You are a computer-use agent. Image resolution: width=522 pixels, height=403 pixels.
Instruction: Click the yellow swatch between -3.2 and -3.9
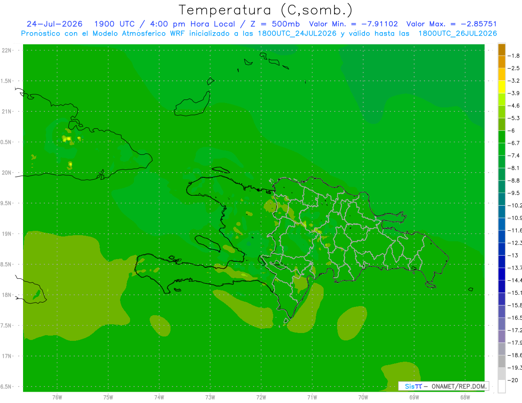pyautogui.click(x=502, y=87)
